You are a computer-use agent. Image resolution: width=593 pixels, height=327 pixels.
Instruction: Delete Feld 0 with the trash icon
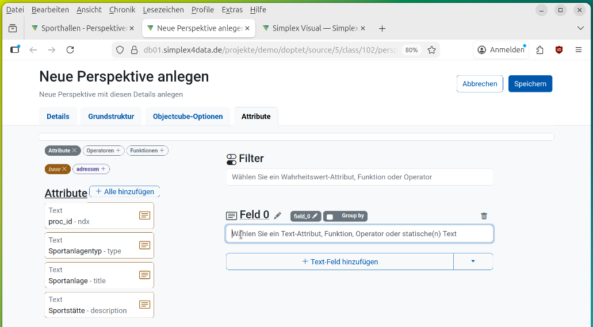(484, 216)
